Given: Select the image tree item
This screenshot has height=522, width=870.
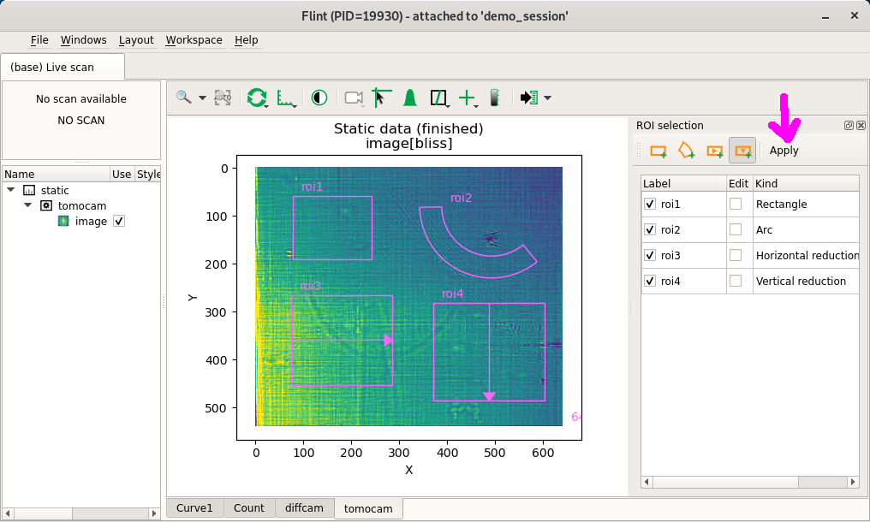Looking at the screenshot, I should pyautogui.click(x=91, y=222).
